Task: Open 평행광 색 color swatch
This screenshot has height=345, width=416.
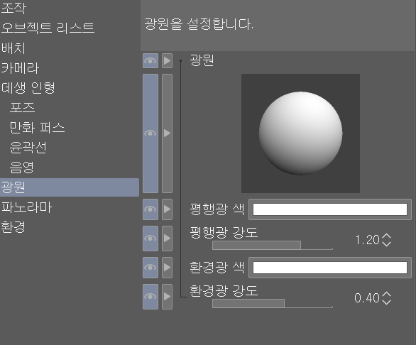Action: 330,209
